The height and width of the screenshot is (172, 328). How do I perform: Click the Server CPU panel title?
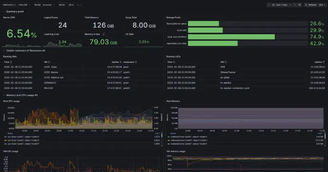9,18
